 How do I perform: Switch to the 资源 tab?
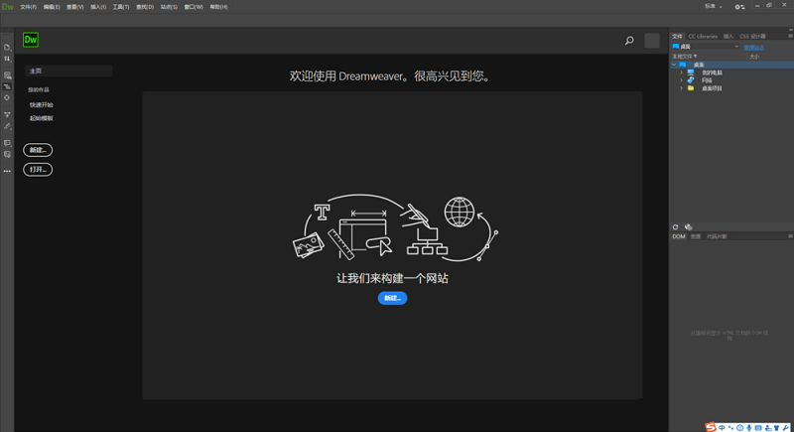pyautogui.click(x=696, y=236)
